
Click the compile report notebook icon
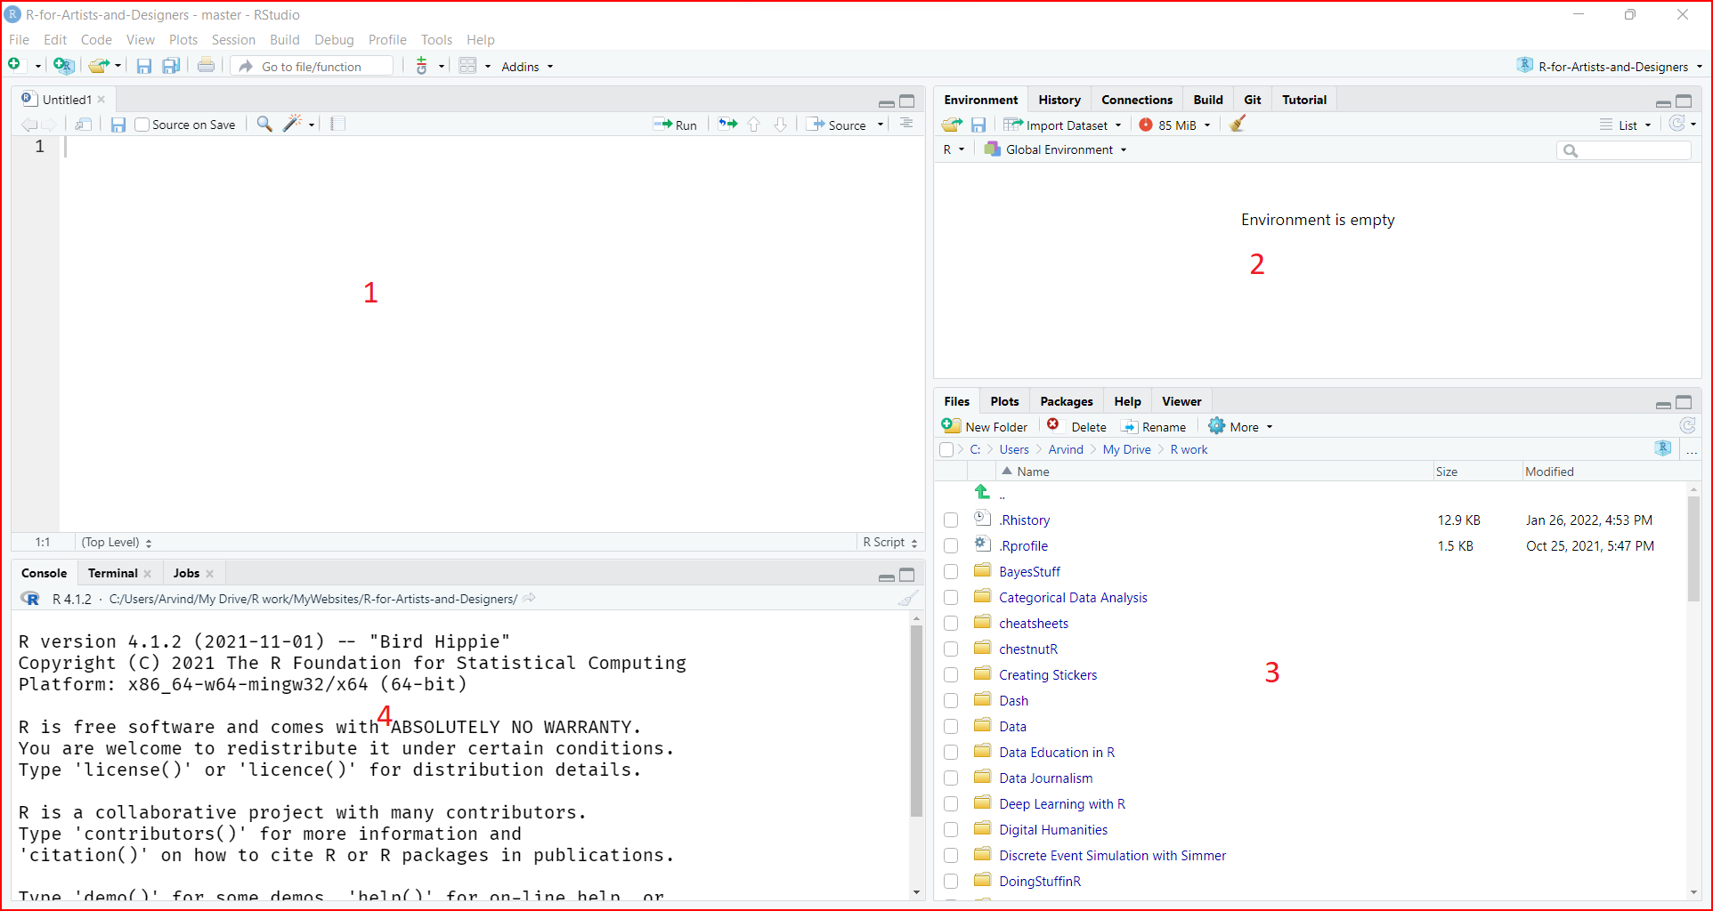(x=337, y=125)
